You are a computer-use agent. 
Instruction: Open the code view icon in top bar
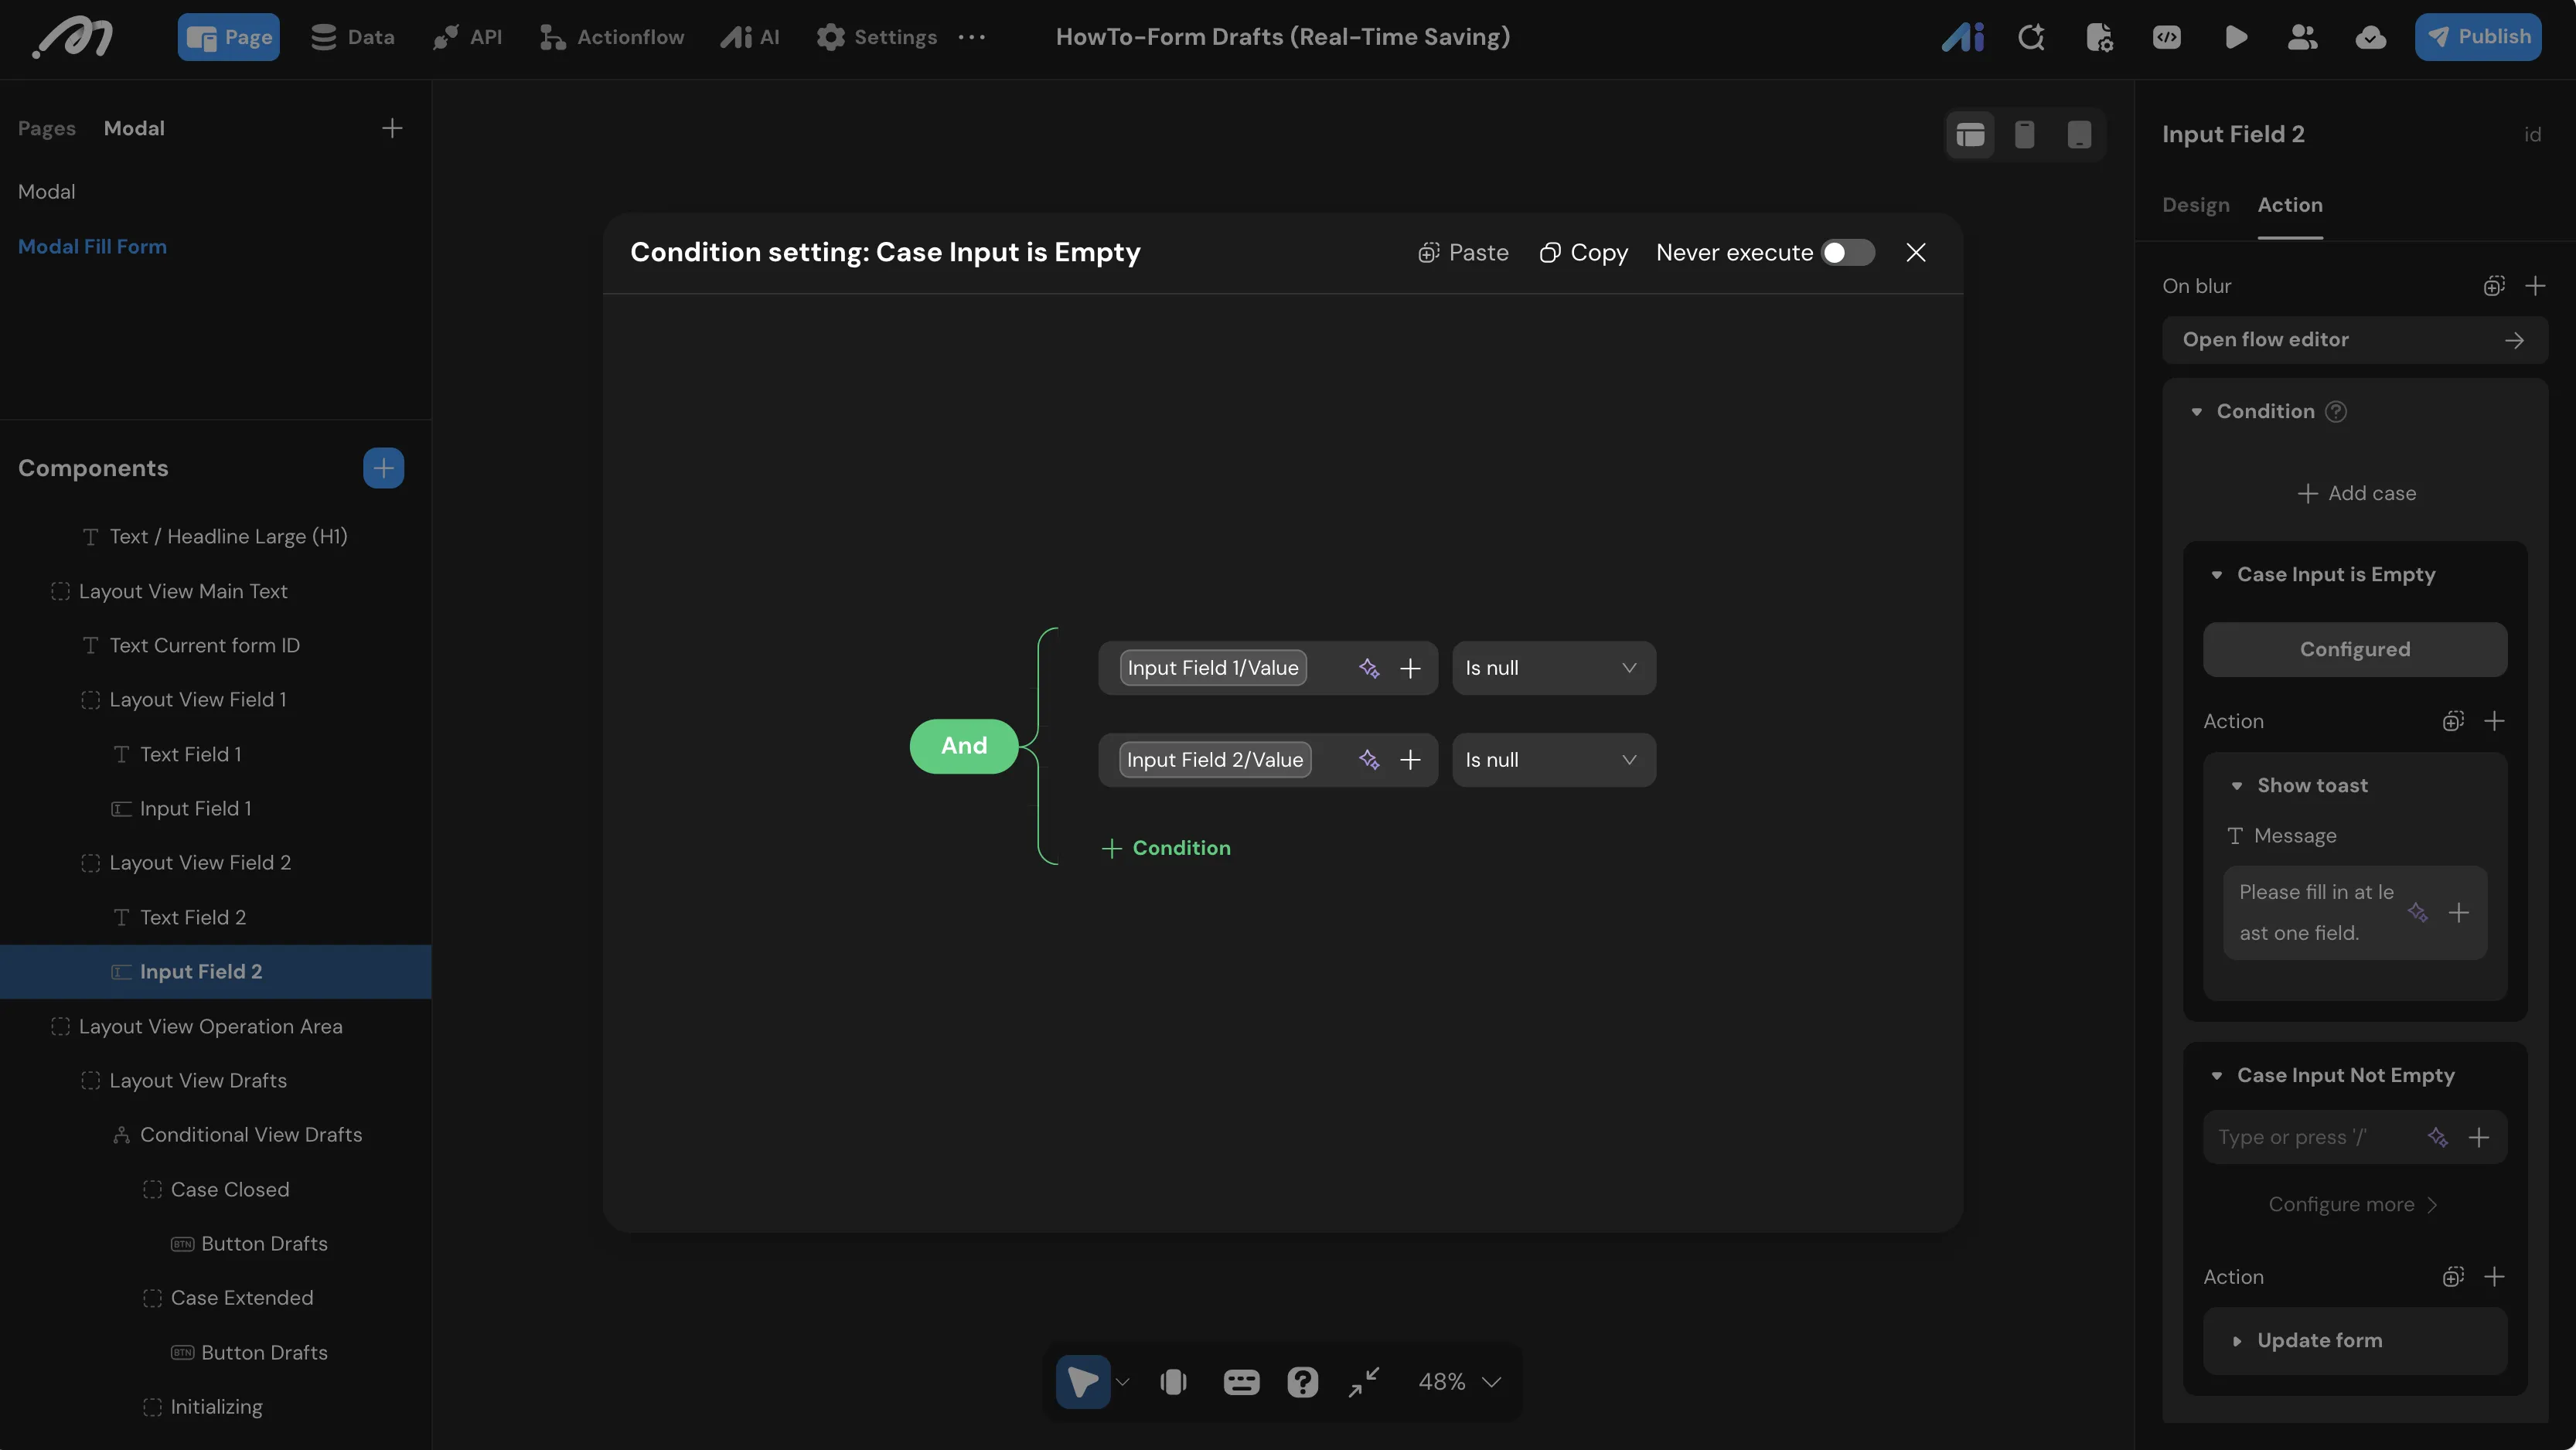(2167, 37)
